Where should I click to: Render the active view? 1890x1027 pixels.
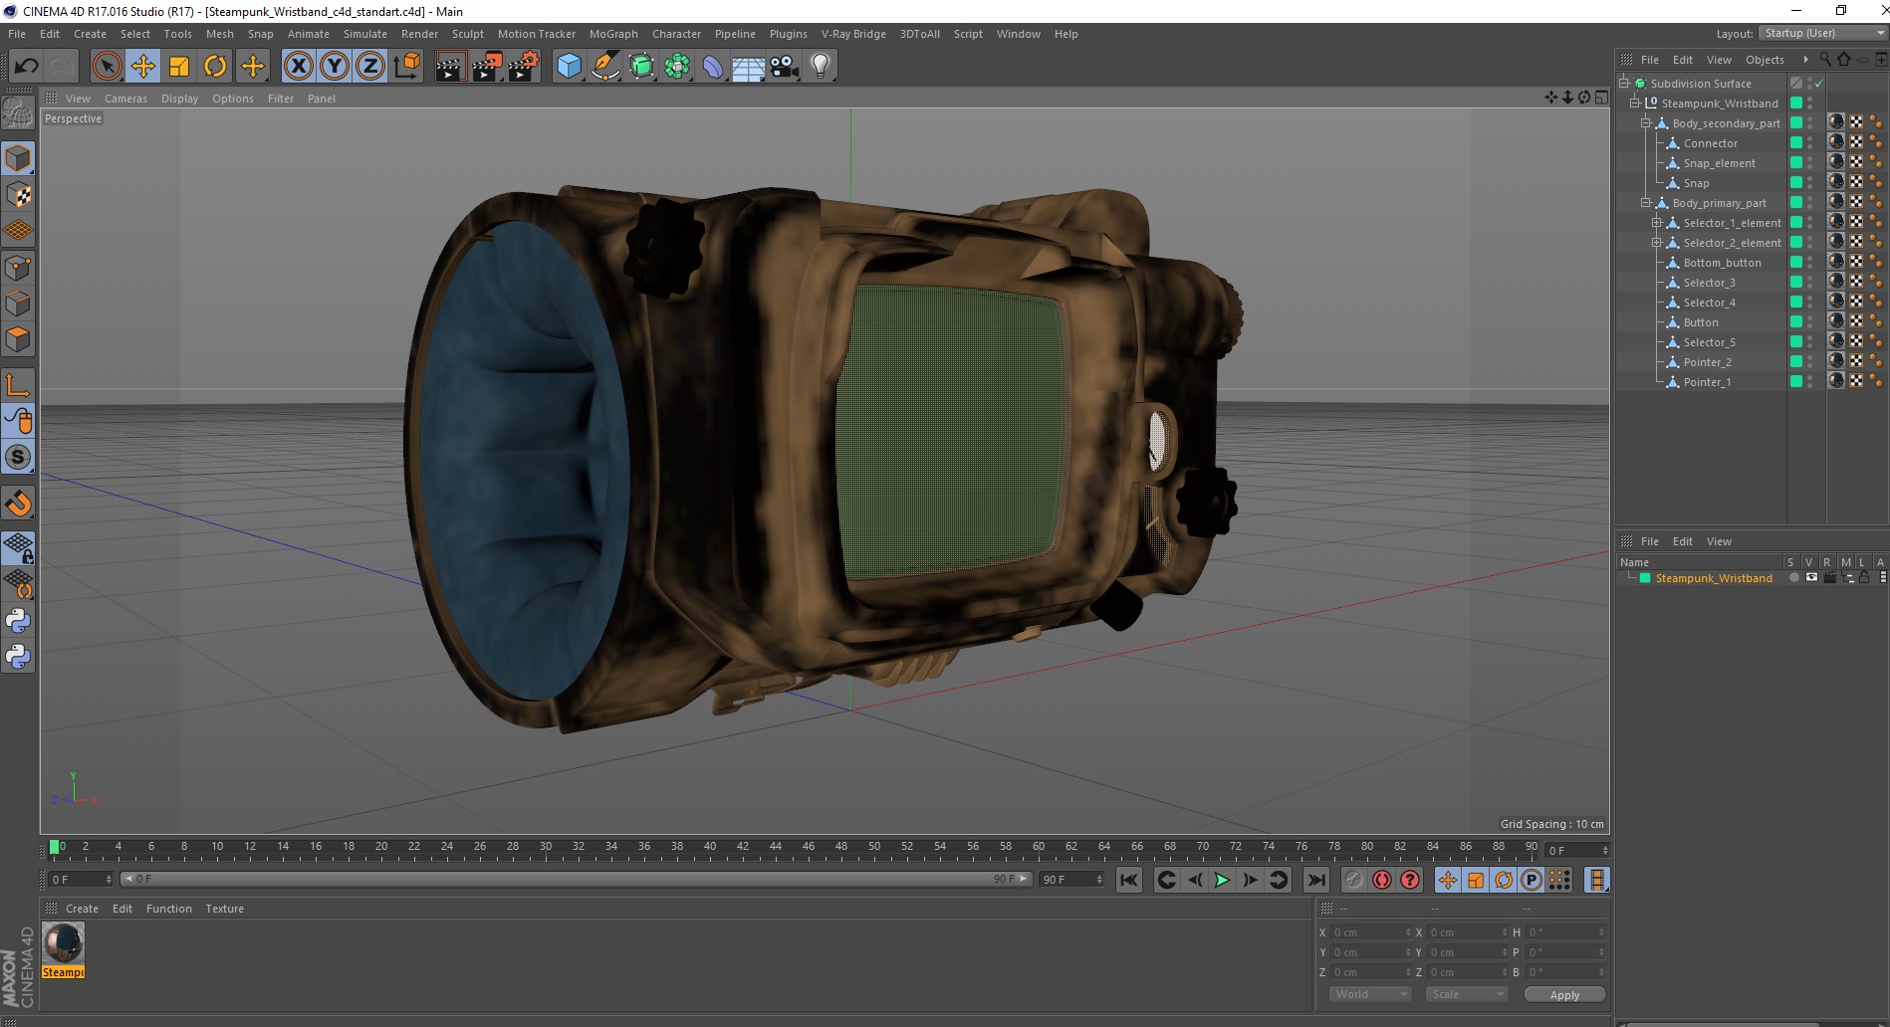[x=450, y=67]
